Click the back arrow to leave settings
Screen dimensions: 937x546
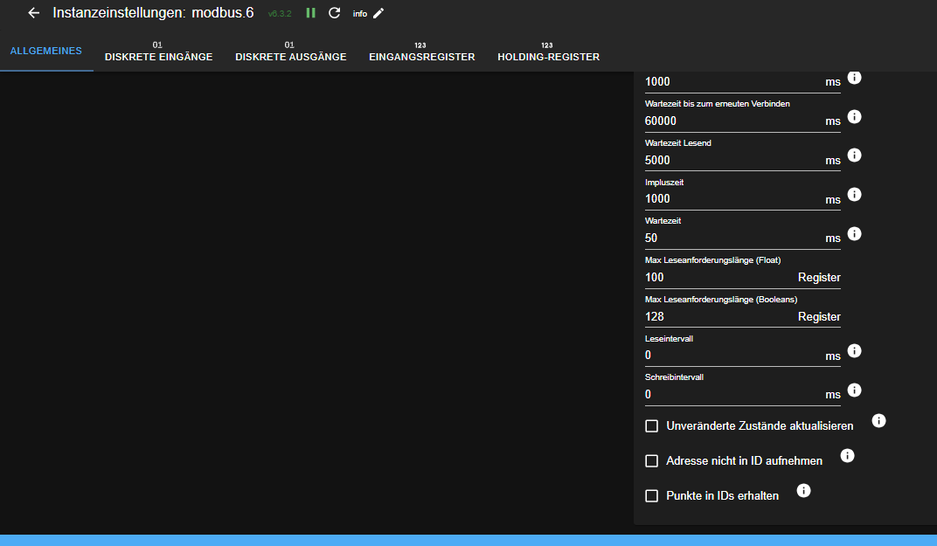point(32,13)
